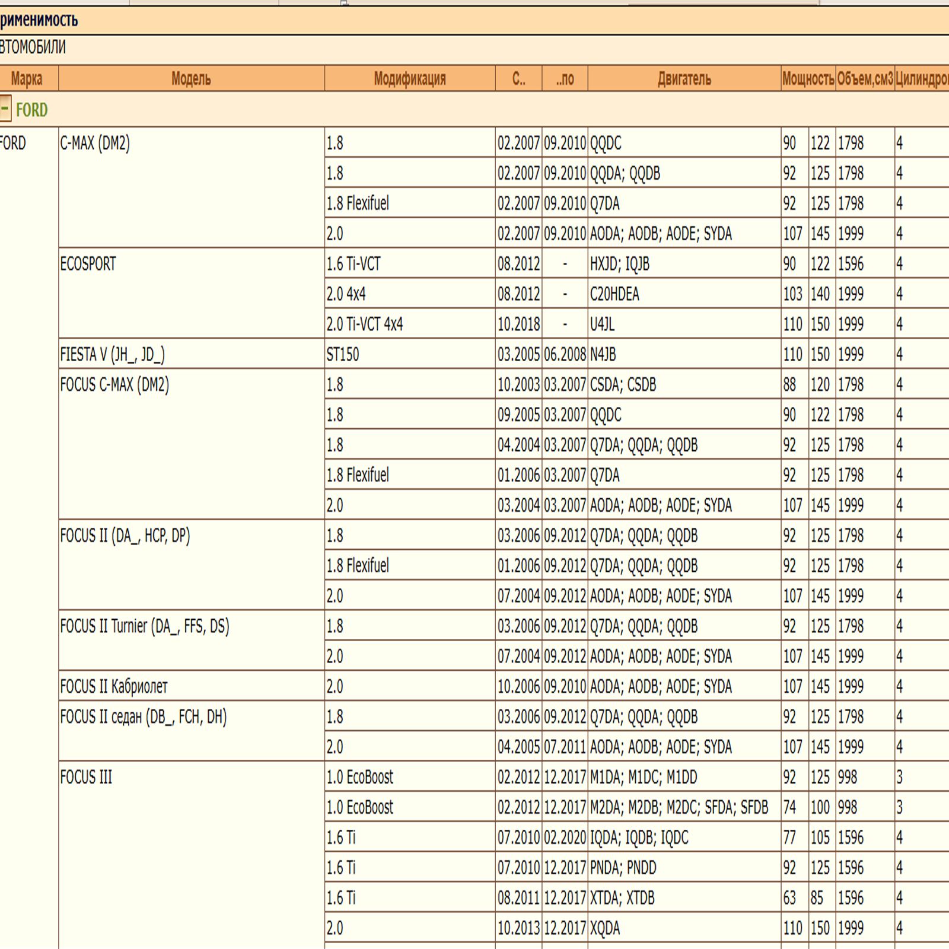Click the FOCUS III model cell
The height and width of the screenshot is (949, 949).
(86, 777)
